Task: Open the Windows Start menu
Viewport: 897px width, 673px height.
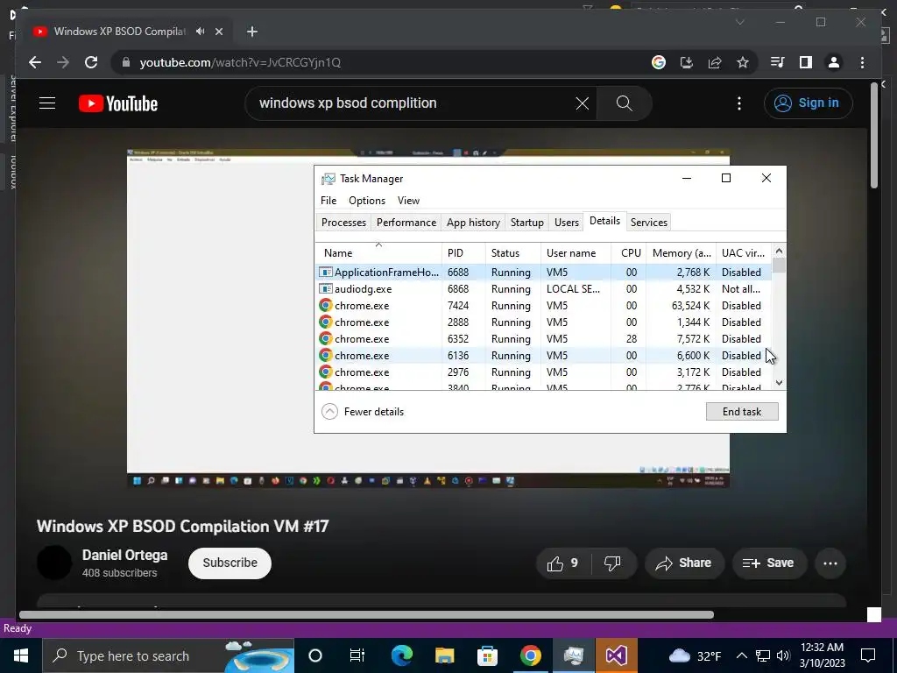Action: (x=21, y=655)
